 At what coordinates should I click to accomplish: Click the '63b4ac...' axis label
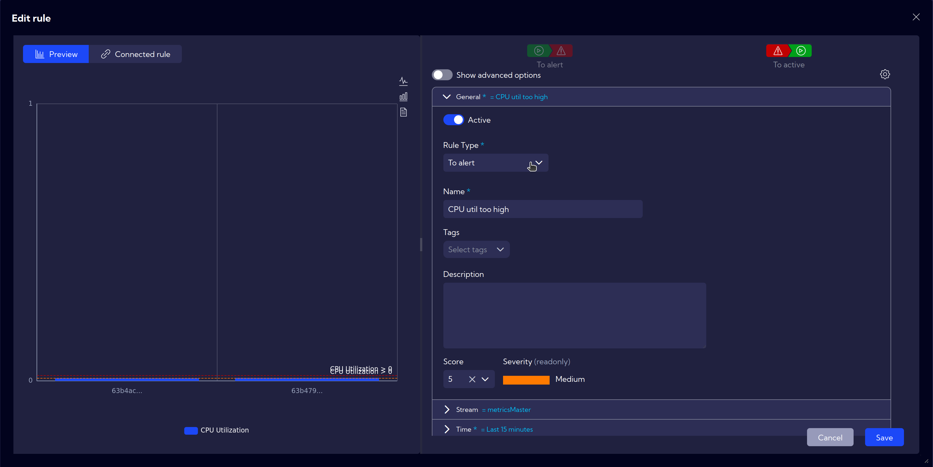point(127,391)
